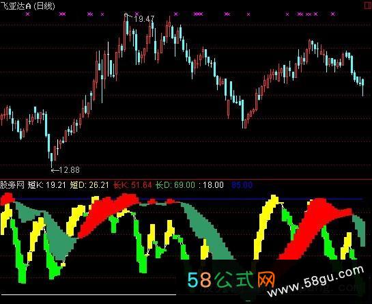This screenshot has width=372, height=304.
Task: Click the white horizontal scrollbar at bottom
Action: coord(88,294)
